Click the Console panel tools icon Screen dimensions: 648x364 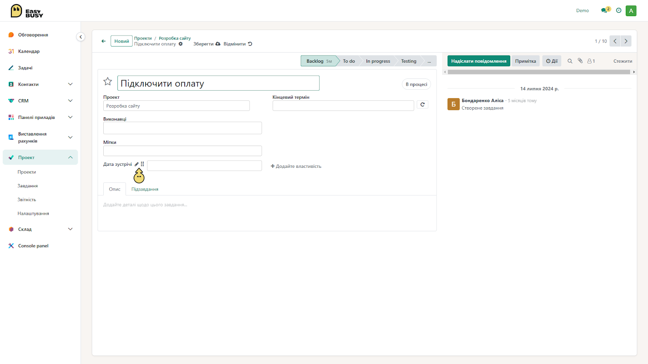click(x=11, y=246)
